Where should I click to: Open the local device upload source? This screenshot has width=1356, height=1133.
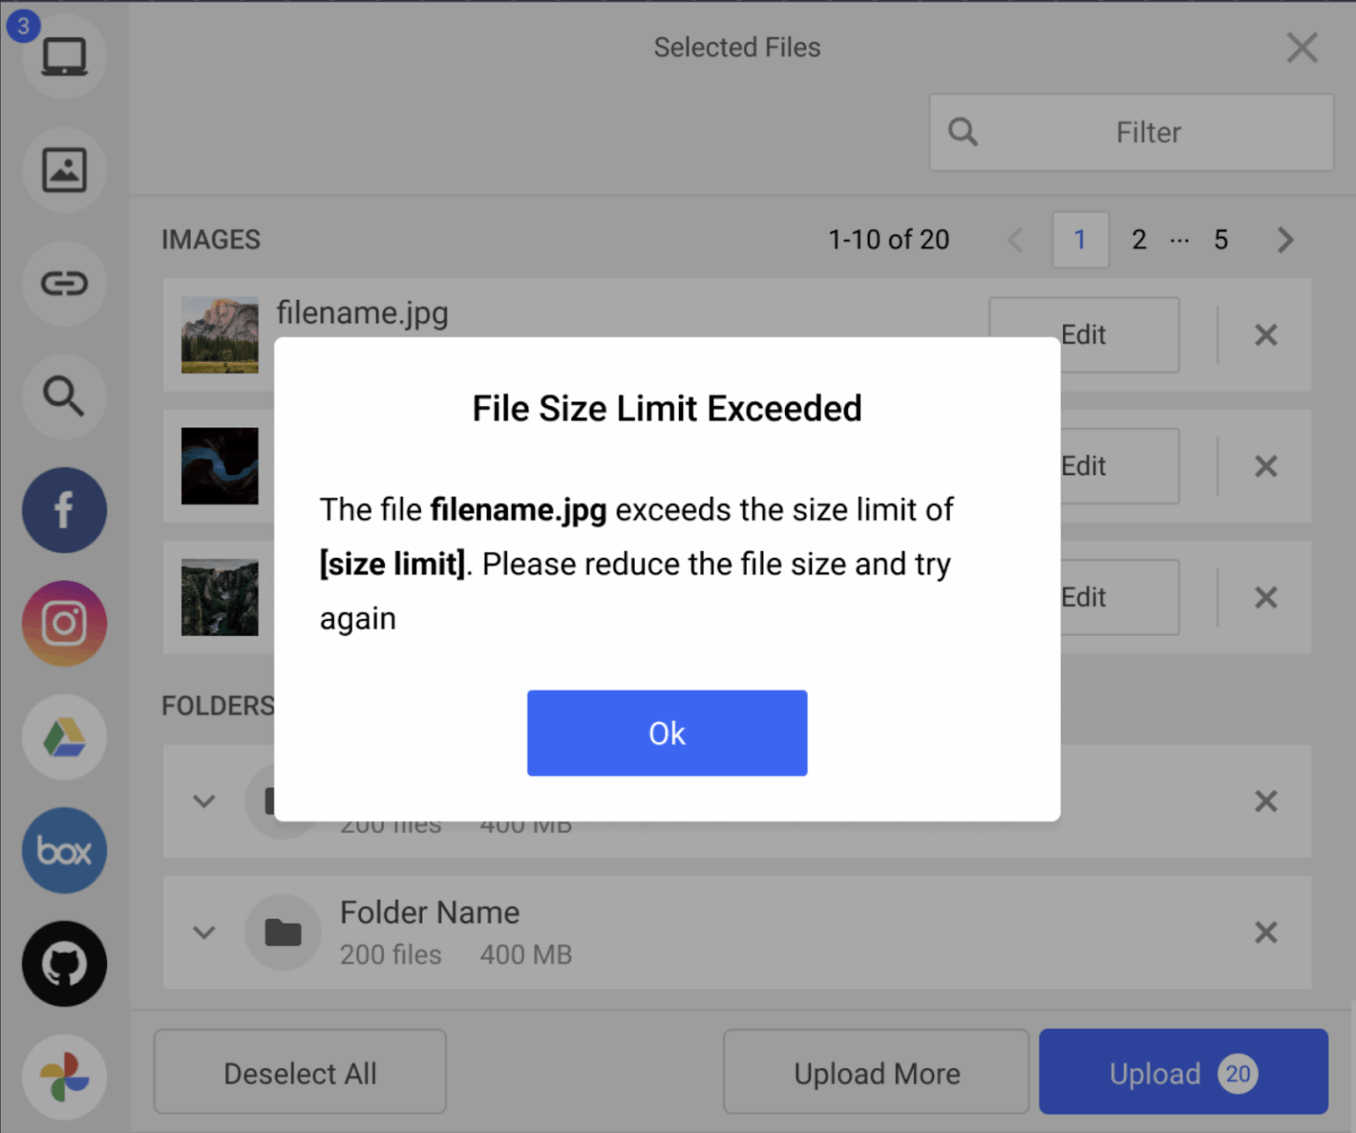64,56
